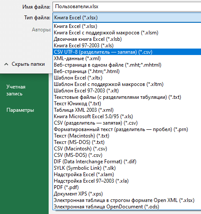
Task: Select Книга Excel (*.xlsx) in the list
Action: 127,26
